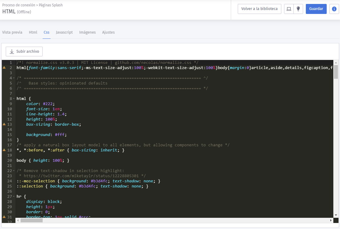
Task: Click the minified html{font-family line 2
Action: click(175, 68)
